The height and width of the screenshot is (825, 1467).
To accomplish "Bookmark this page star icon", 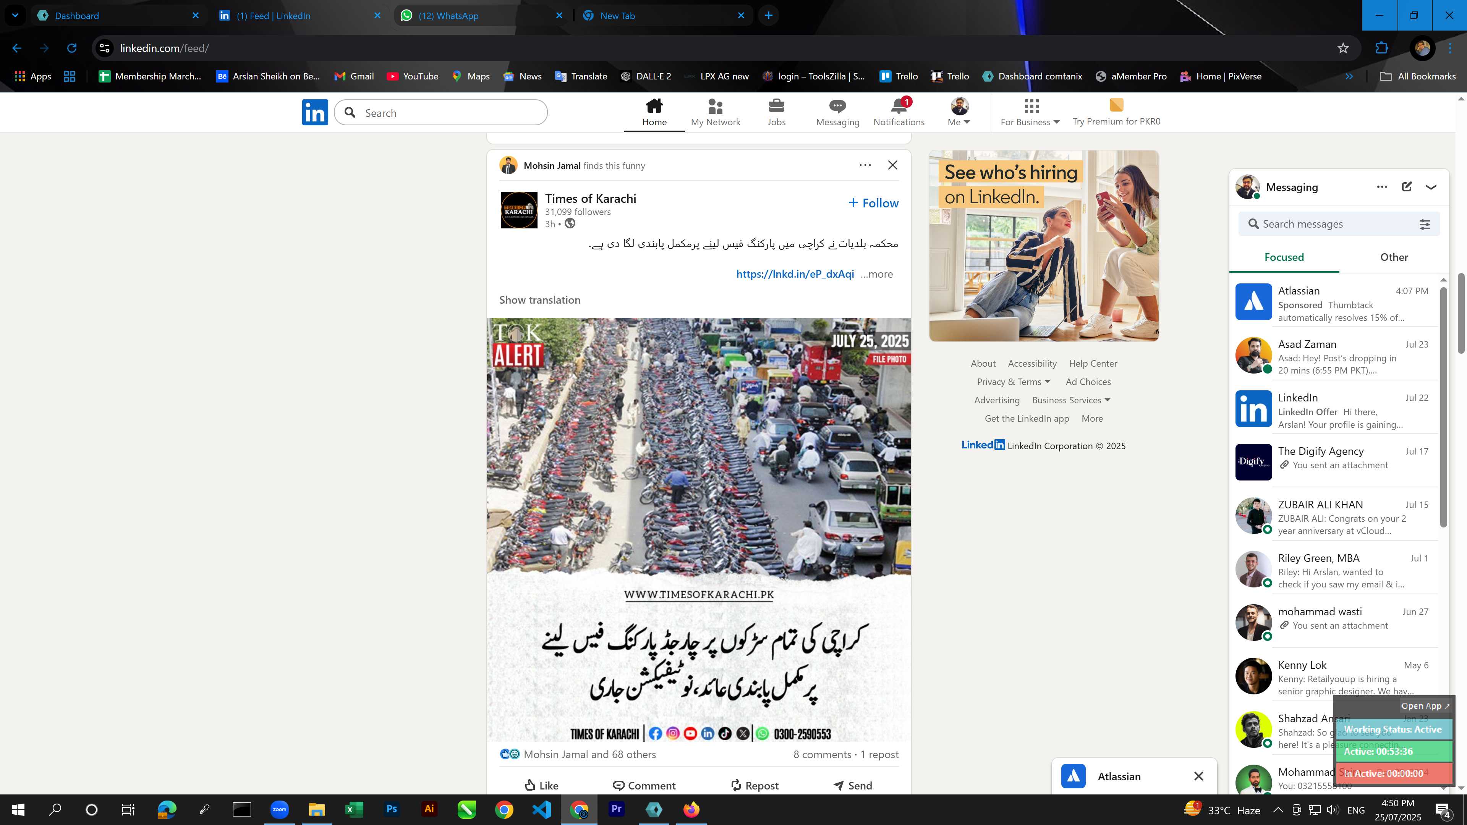I will coord(1343,49).
